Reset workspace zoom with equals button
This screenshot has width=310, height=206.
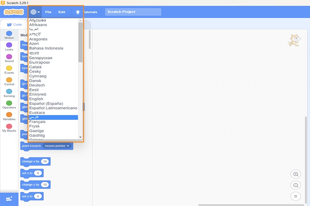coord(295,196)
